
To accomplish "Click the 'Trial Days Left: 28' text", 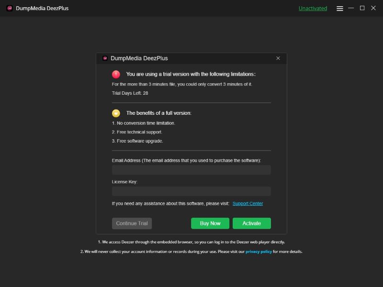I will tap(130, 93).
